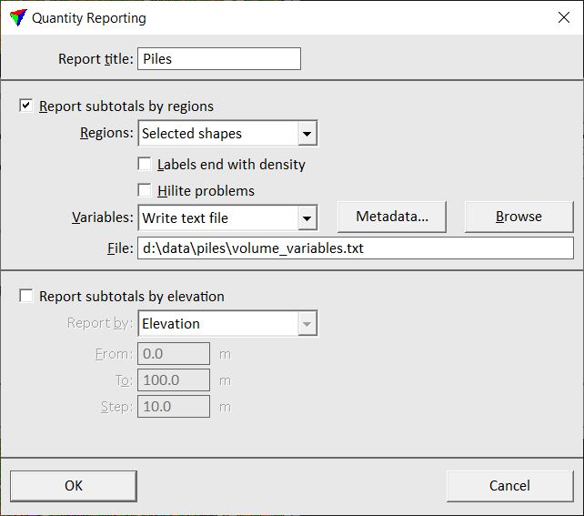Uncheck Report subtotals by regions

(25, 106)
